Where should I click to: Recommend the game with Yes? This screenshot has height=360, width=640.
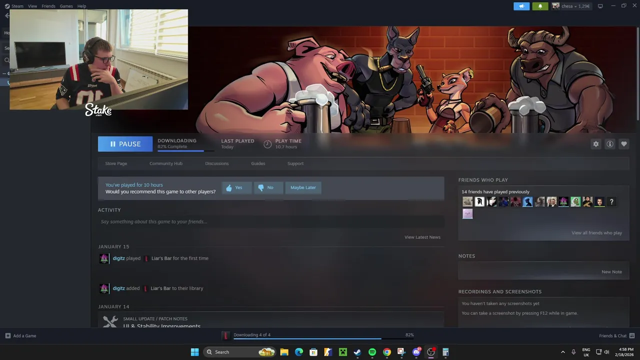click(236, 187)
